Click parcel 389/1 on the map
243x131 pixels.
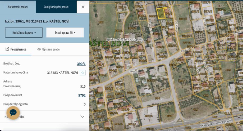[x=153, y=16]
